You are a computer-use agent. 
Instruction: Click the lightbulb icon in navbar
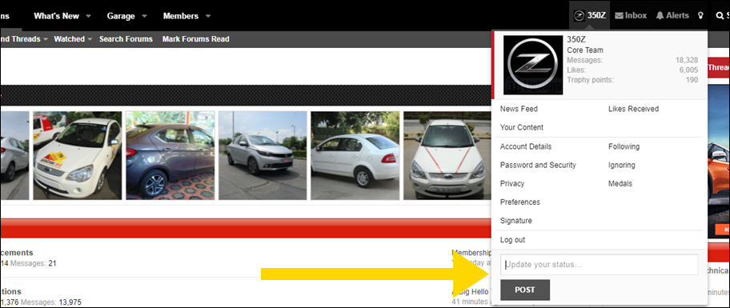(700, 15)
